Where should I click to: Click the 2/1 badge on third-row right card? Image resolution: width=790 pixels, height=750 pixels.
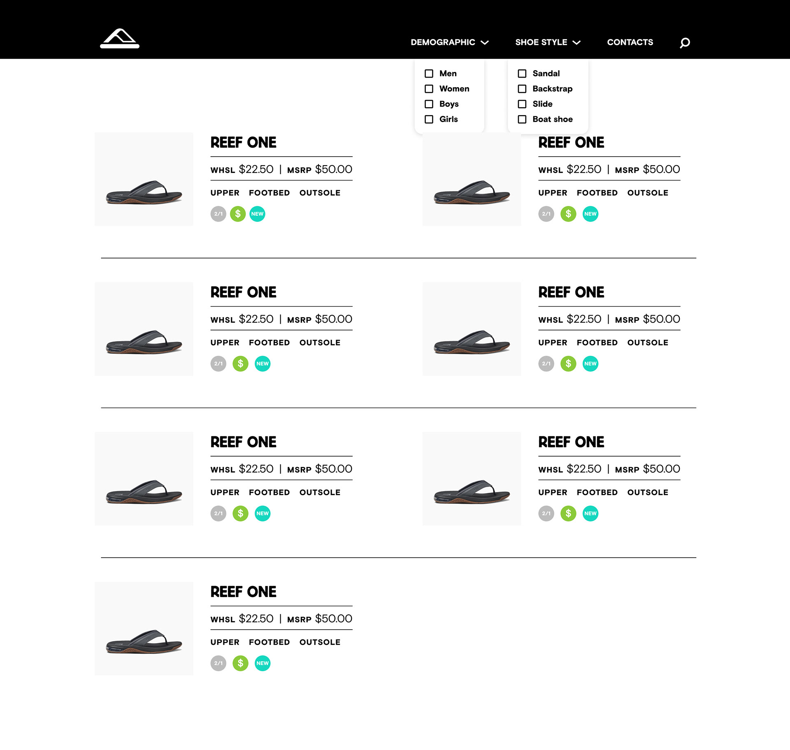pyautogui.click(x=546, y=513)
